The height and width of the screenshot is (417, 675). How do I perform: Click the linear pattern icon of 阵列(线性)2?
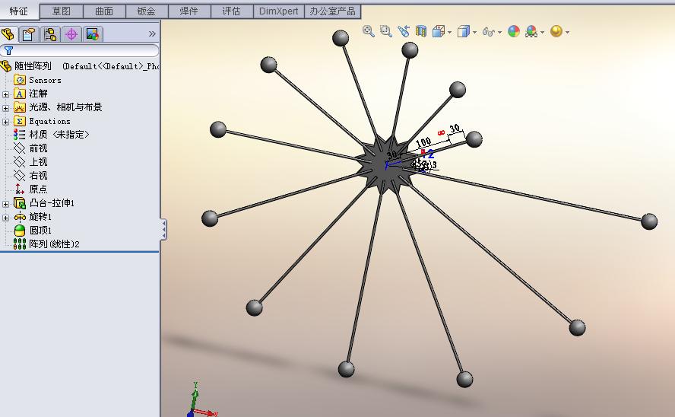coord(20,244)
